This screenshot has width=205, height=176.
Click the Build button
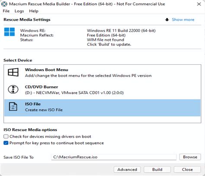point(157,170)
